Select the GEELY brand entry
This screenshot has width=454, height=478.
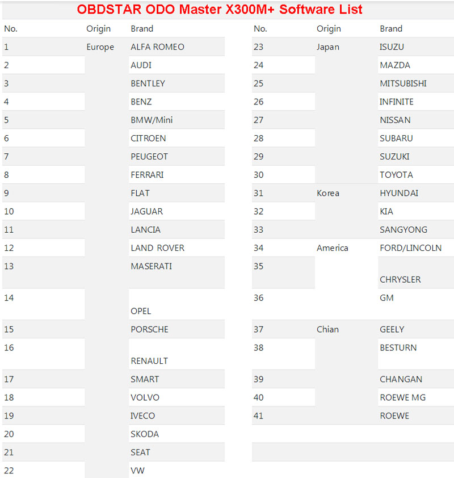392,329
